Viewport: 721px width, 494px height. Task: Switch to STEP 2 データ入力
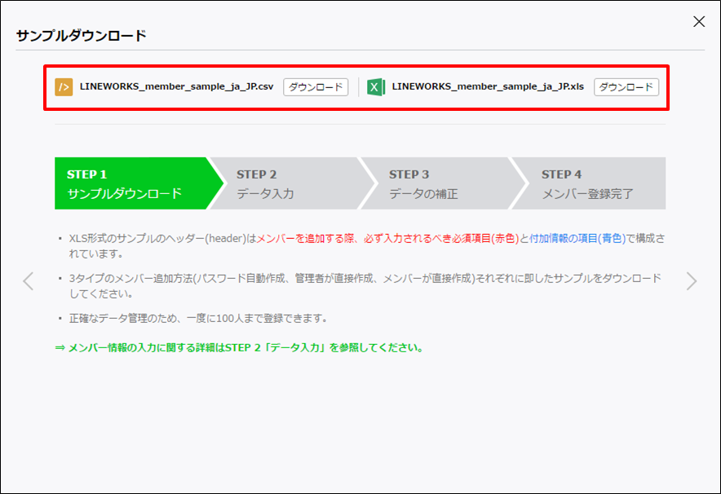(281, 183)
